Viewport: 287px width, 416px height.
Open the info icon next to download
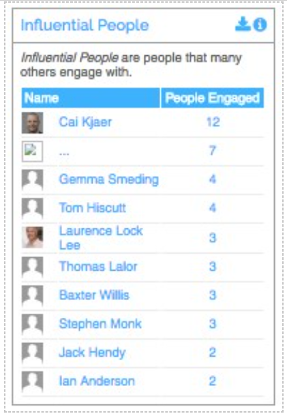(x=260, y=25)
